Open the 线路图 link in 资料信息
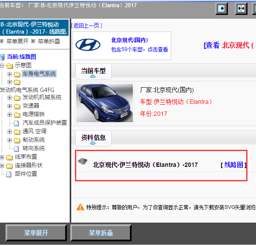The image size is (256, 246). pos(233,165)
